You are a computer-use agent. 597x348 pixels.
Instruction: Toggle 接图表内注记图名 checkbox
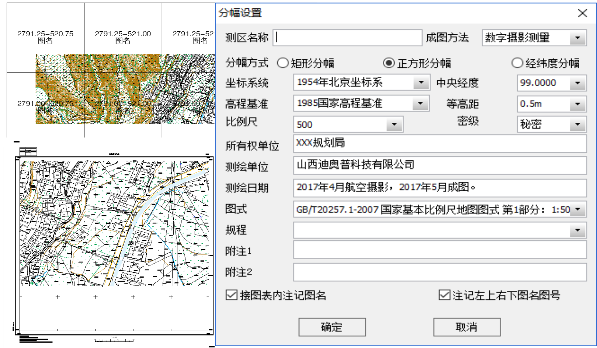coord(232,295)
